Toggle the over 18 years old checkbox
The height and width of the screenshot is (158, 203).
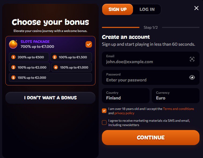coord(104,111)
